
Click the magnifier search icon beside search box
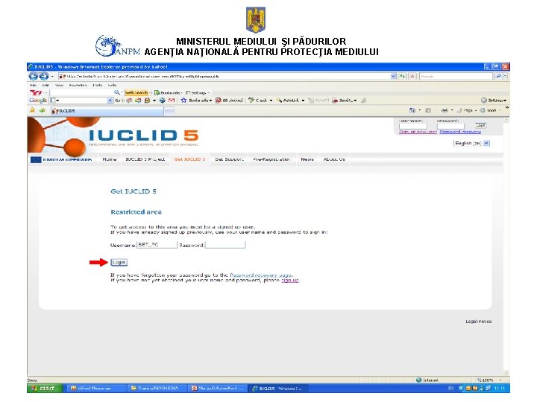click(498, 76)
